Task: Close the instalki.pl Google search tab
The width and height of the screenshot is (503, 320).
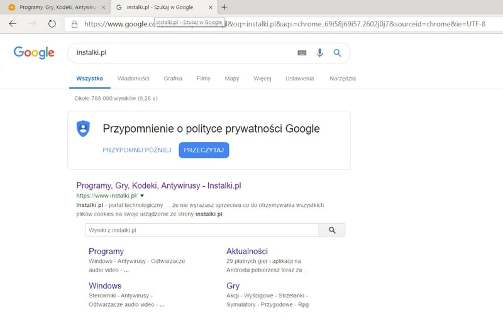Action: click(211, 8)
